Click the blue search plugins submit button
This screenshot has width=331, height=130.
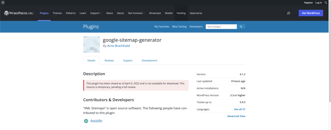click(x=241, y=27)
